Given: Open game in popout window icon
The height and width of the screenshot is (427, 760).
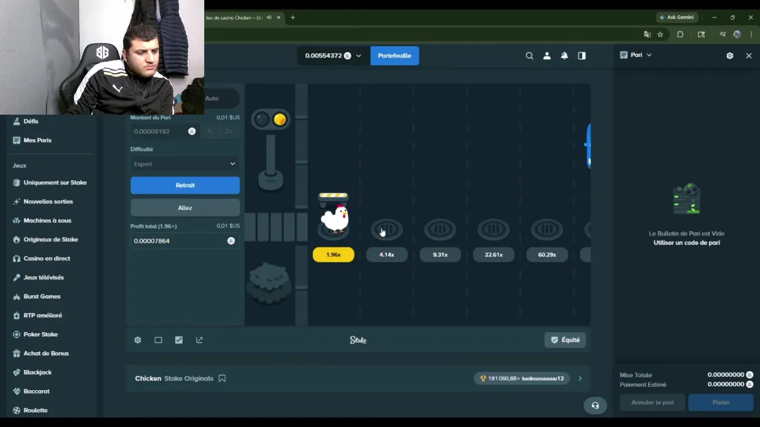Looking at the screenshot, I should [x=199, y=340].
